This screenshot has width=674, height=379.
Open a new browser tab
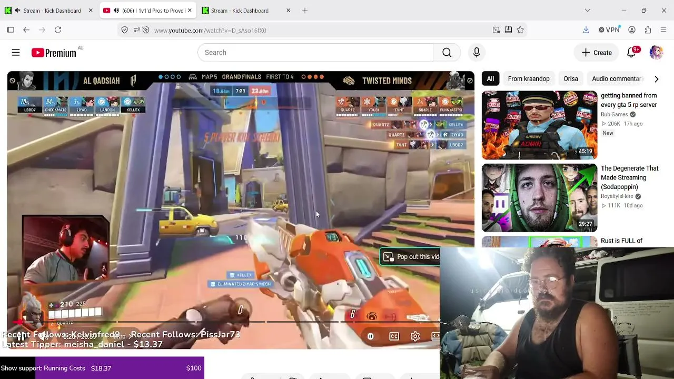(x=304, y=11)
